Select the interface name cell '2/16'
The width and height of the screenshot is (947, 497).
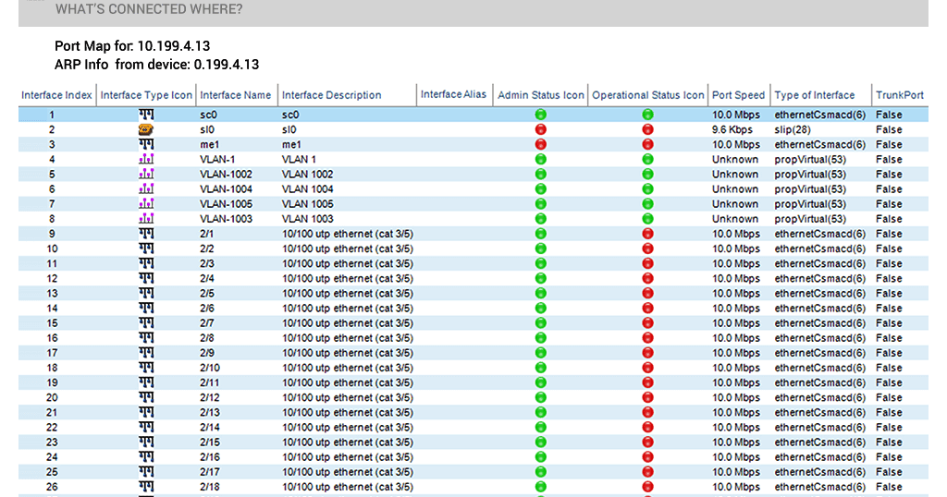tap(210, 457)
